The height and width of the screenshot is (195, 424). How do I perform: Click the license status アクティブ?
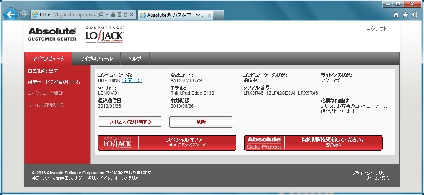330,80
